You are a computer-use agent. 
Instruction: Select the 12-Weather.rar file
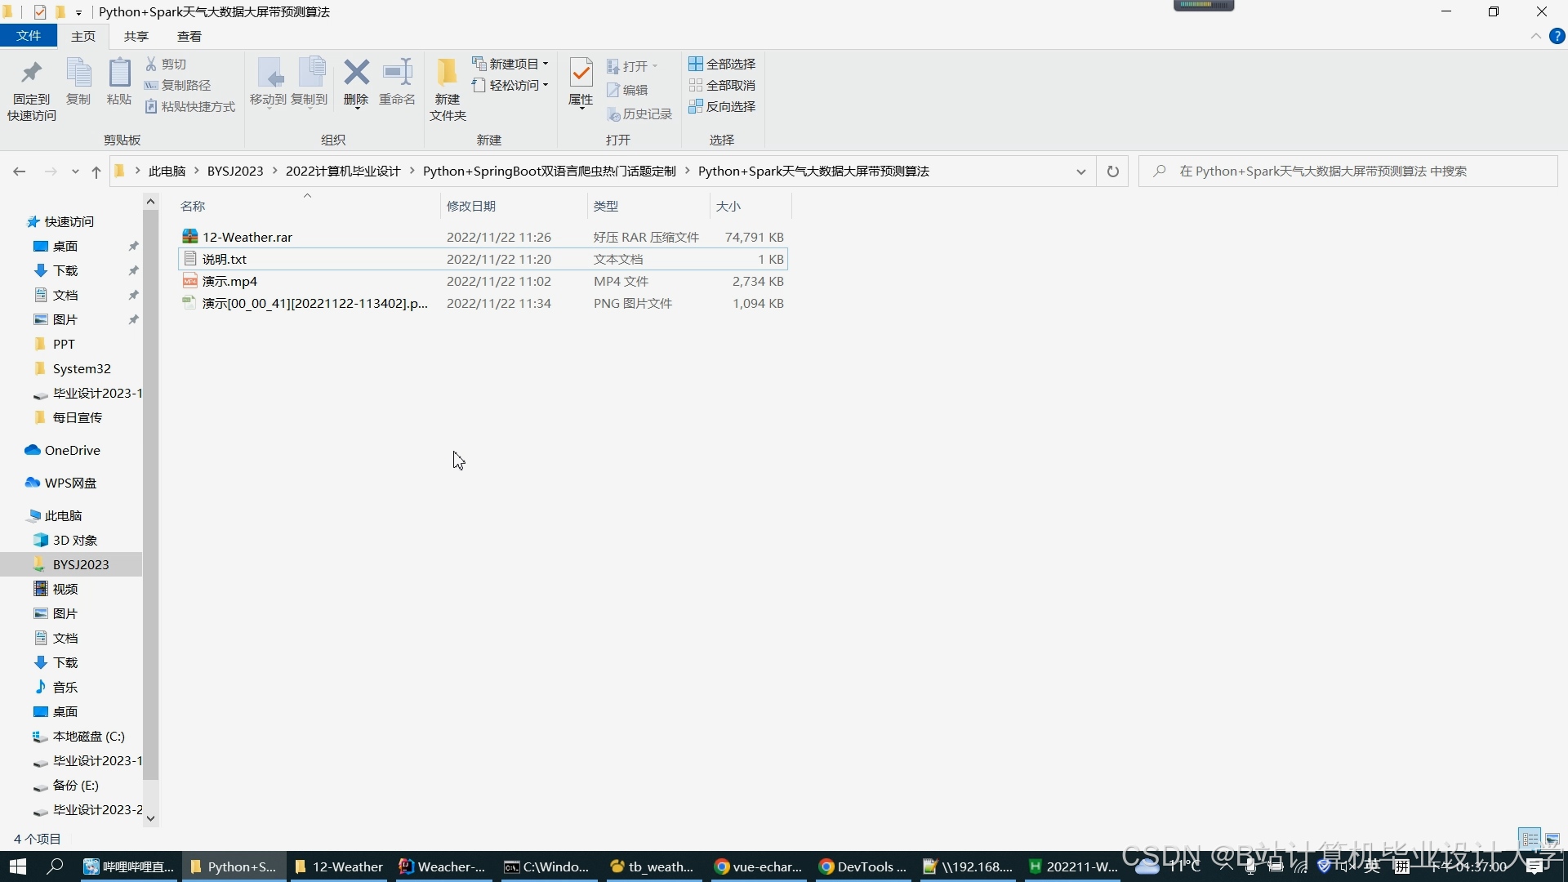[247, 237]
